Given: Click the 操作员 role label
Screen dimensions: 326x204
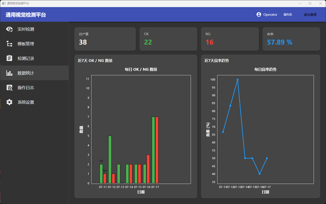Looking at the screenshot, I should 288,15.
